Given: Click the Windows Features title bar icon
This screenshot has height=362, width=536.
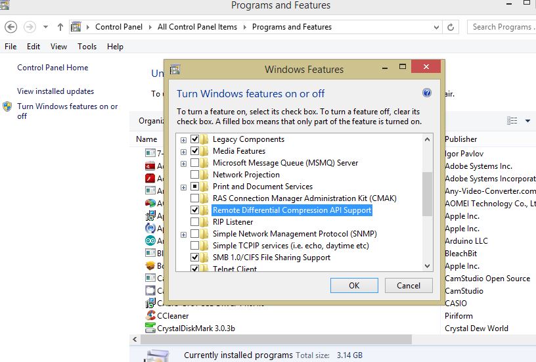Looking at the screenshot, I should pos(175,70).
